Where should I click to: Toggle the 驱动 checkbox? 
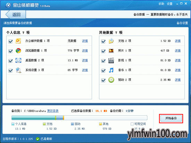coord(103,80)
